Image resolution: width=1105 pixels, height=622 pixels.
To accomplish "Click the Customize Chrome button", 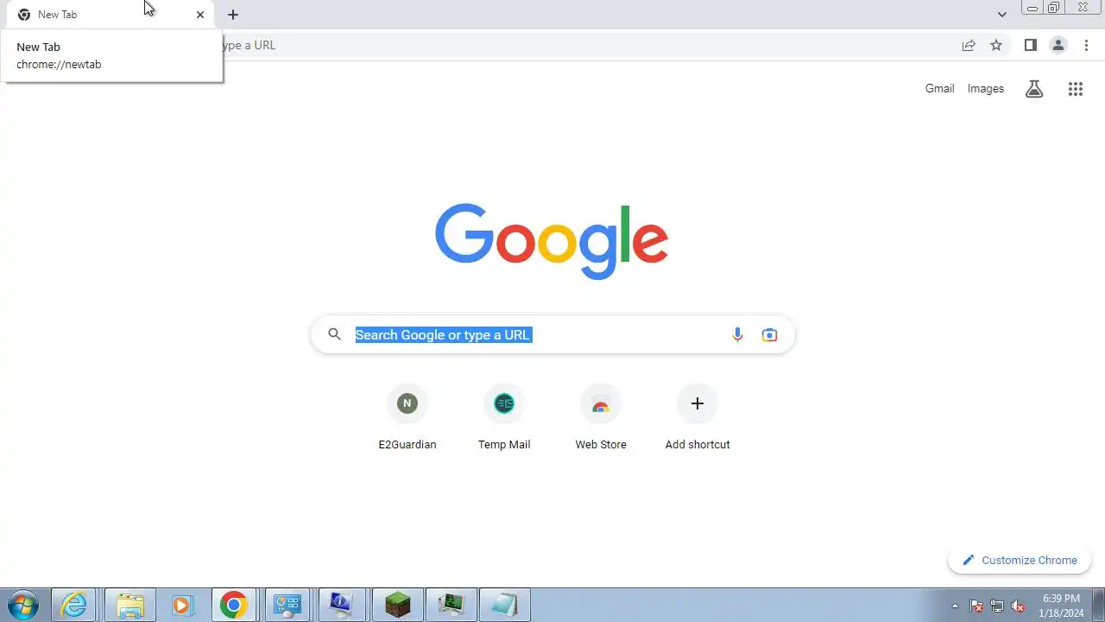I will (1020, 560).
